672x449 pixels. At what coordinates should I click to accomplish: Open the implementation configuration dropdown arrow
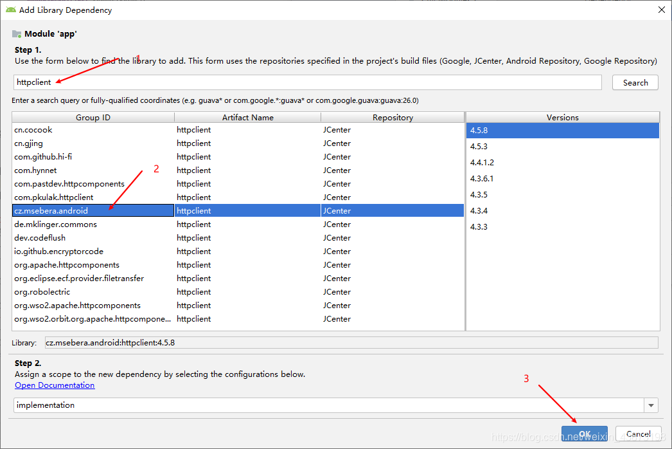click(651, 405)
